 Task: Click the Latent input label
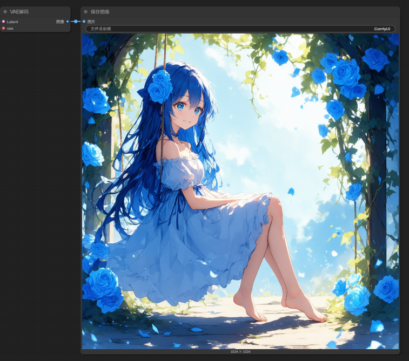click(x=12, y=22)
